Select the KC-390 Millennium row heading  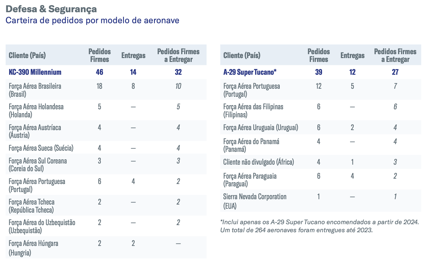(x=35, y=72)
